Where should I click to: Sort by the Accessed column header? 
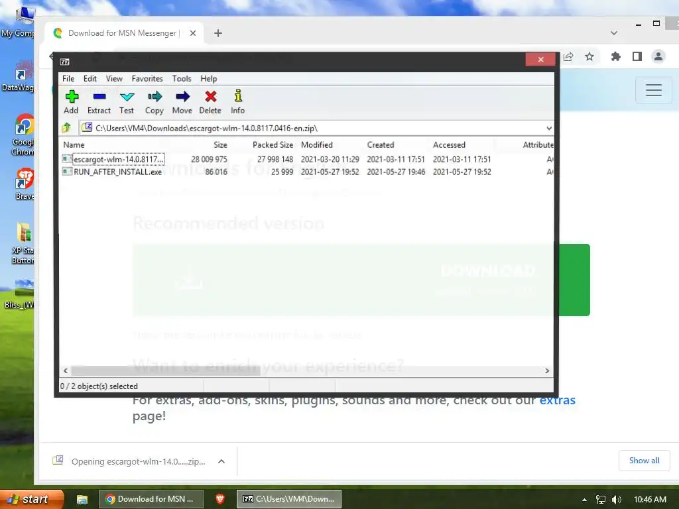[449, 144]
